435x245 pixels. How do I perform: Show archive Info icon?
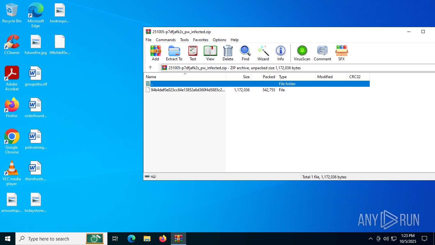click(281, 53)
